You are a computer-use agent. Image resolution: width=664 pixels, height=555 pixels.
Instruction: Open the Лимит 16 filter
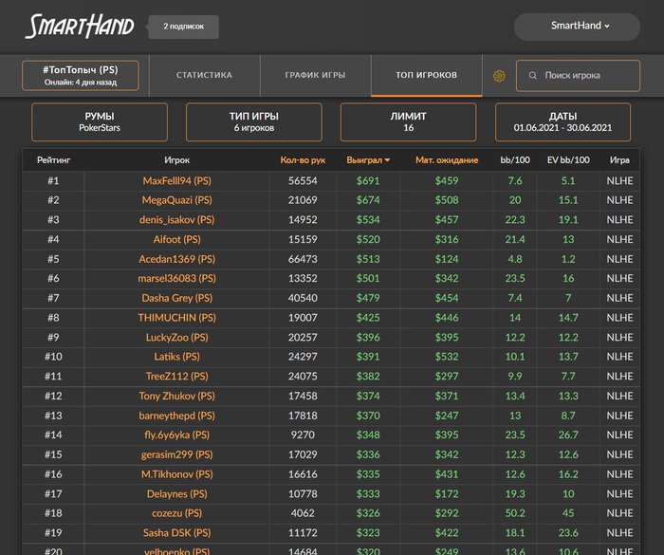point(408,122)
